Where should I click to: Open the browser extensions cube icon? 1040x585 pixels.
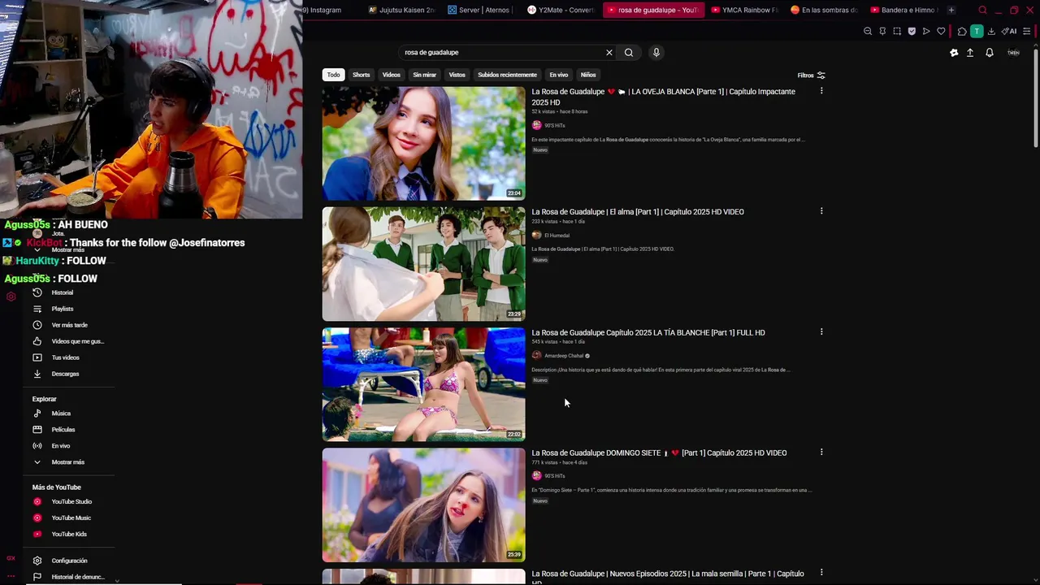(962, 32)
